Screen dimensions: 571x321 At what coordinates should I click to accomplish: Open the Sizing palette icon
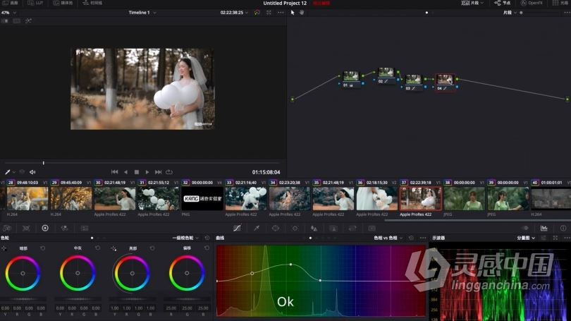(352, 228)
